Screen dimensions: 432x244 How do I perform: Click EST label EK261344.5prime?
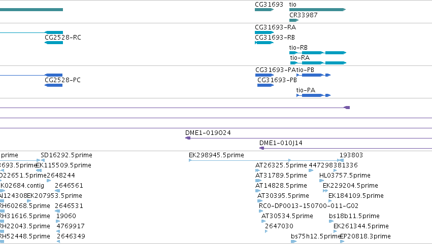(361, 226)
